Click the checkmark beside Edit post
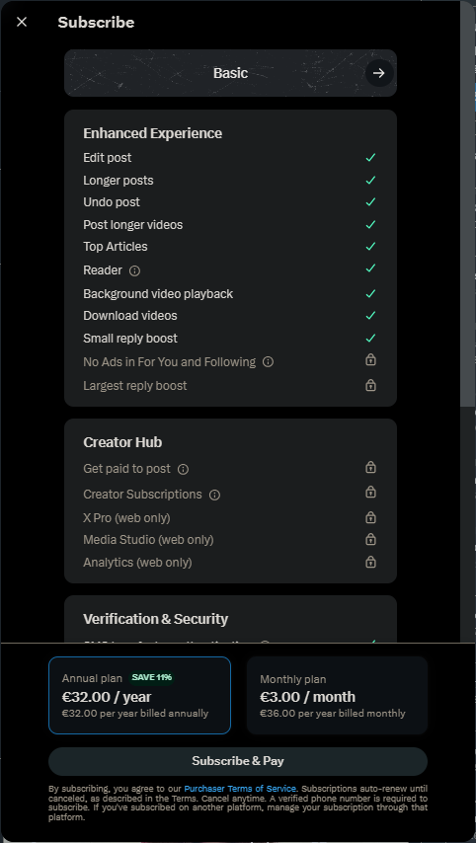The image size is (476, 843). [370, 158]
